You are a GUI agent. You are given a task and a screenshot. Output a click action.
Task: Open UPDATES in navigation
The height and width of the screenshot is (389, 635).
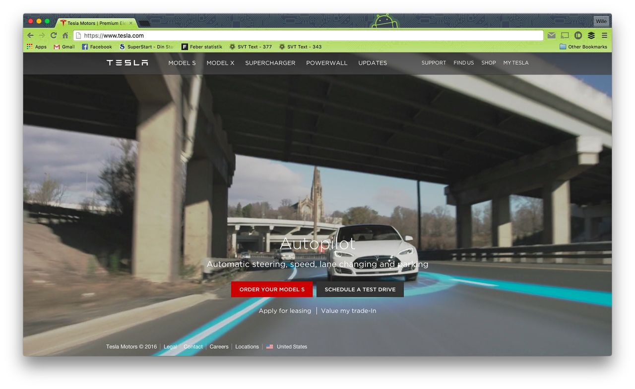[373, 63]
